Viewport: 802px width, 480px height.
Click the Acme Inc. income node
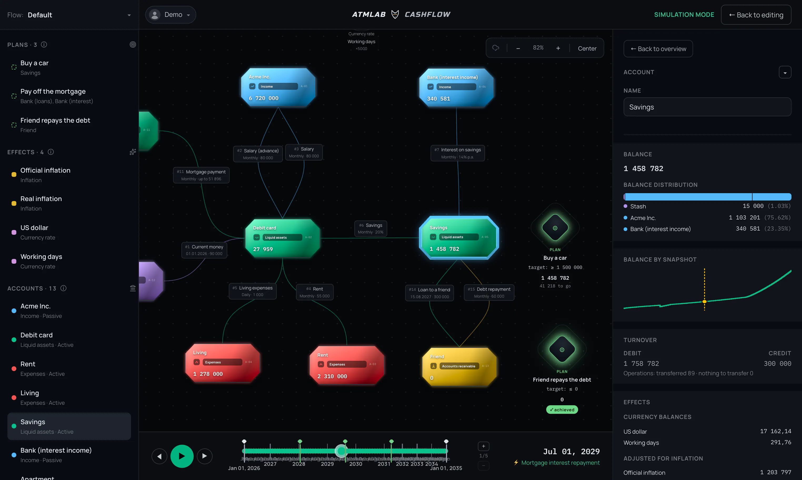[x=278, y=87]
